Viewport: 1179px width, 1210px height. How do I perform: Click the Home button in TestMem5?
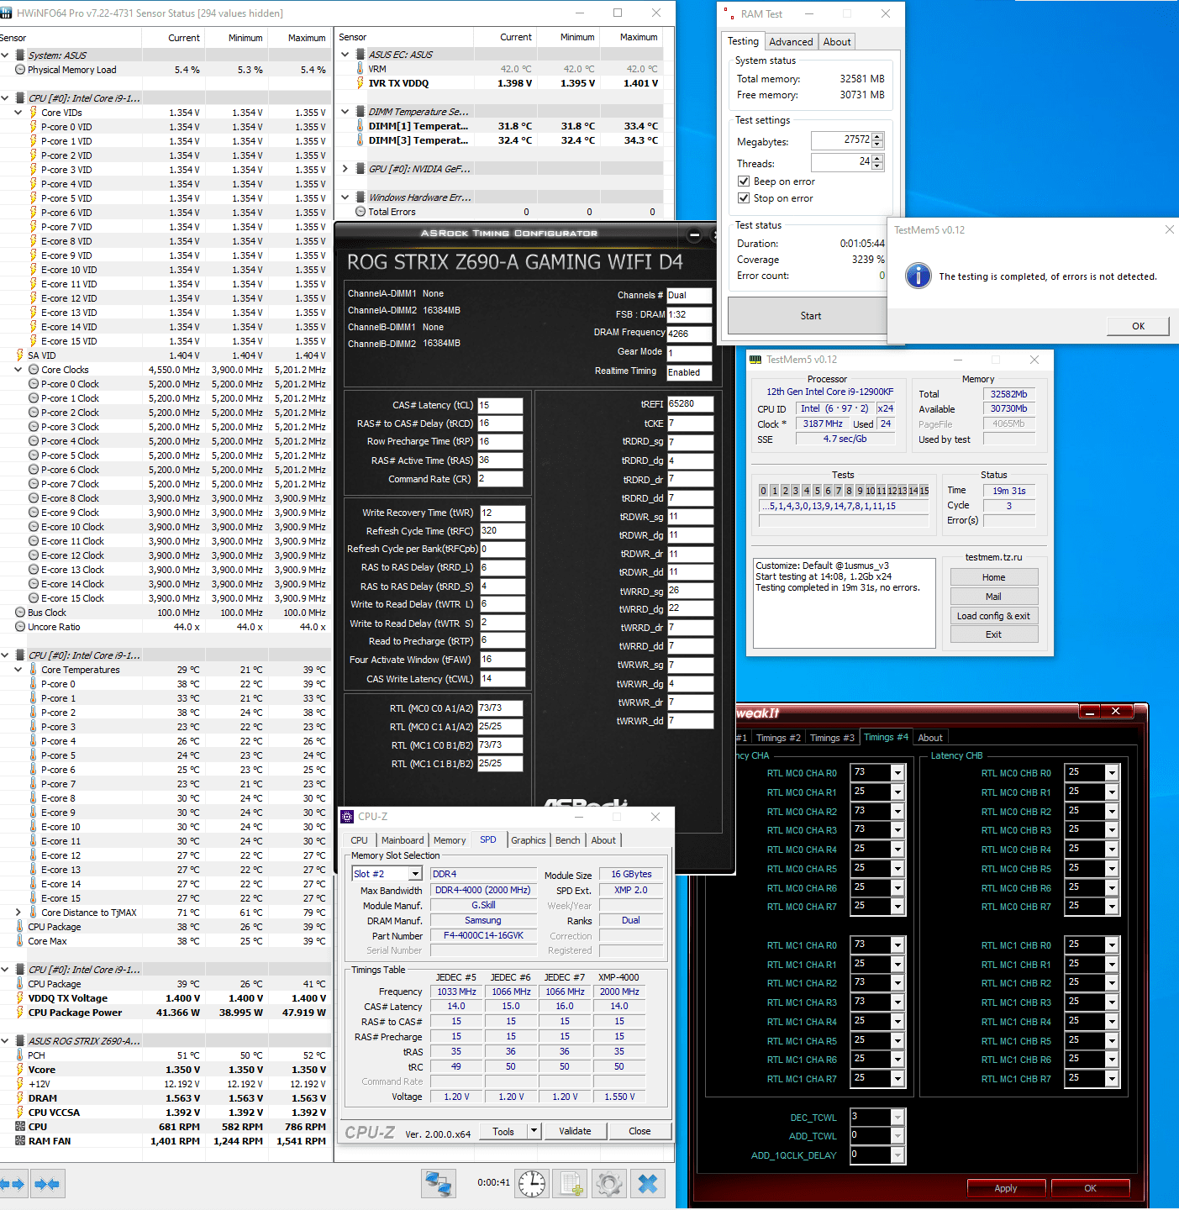click(x=993, y=577)
